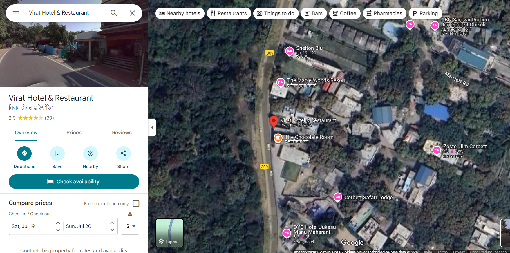Filter map by Pharmacies chip
Screen dimensions: 510x253
[x=385, y=13]
